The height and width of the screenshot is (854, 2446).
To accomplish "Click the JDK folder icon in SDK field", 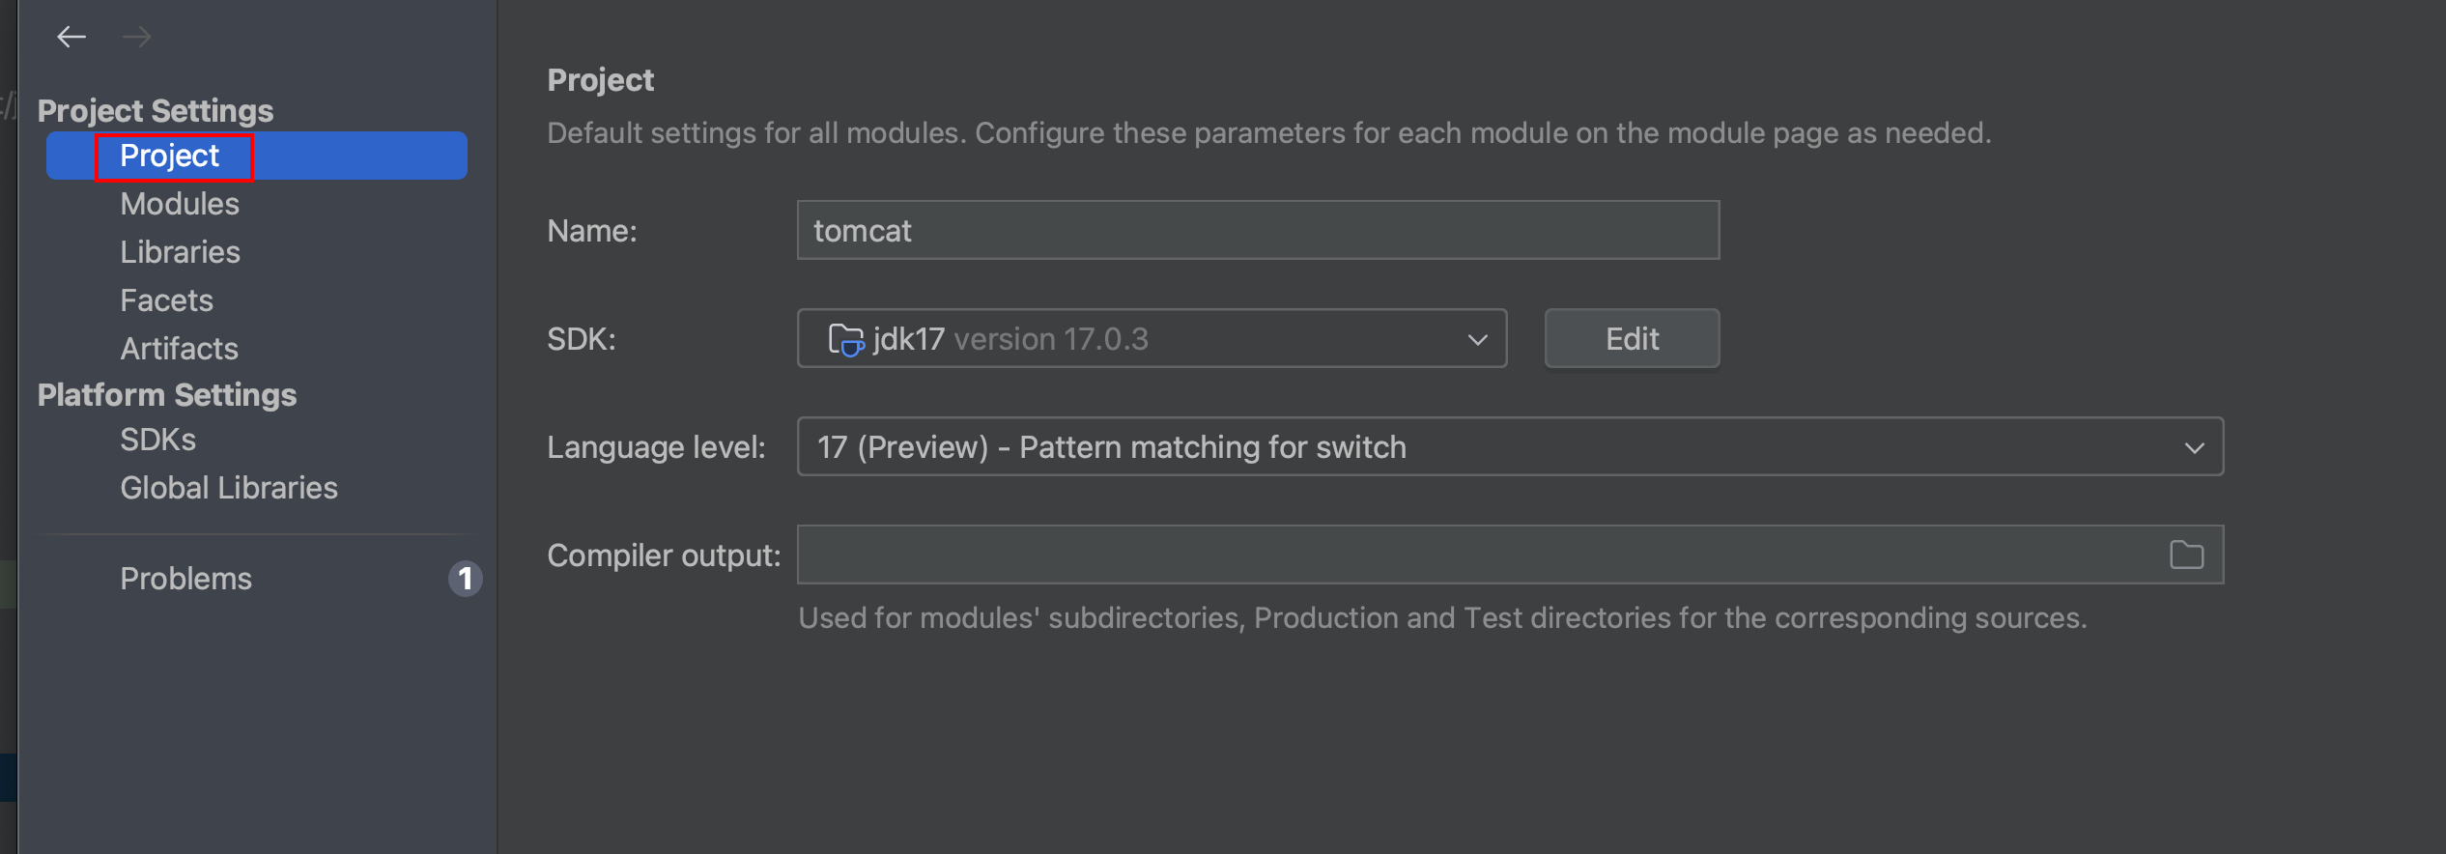I will [845, 340].
